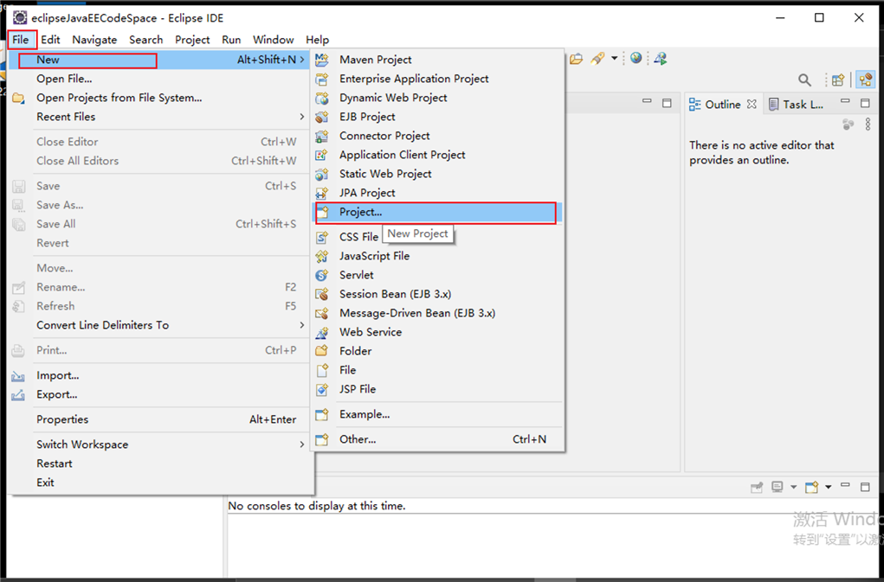Open the Edit menu
This screenshot has width=884, height=582.
(50, 40)
